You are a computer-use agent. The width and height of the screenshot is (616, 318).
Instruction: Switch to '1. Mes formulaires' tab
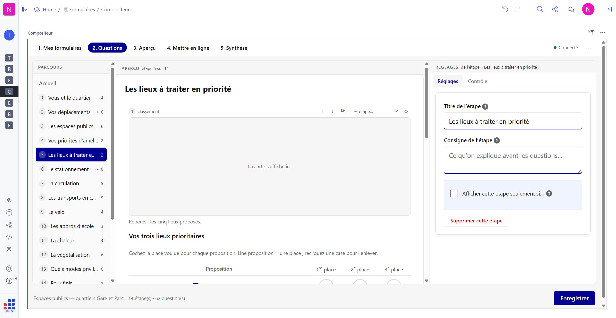tap(60, 48)
